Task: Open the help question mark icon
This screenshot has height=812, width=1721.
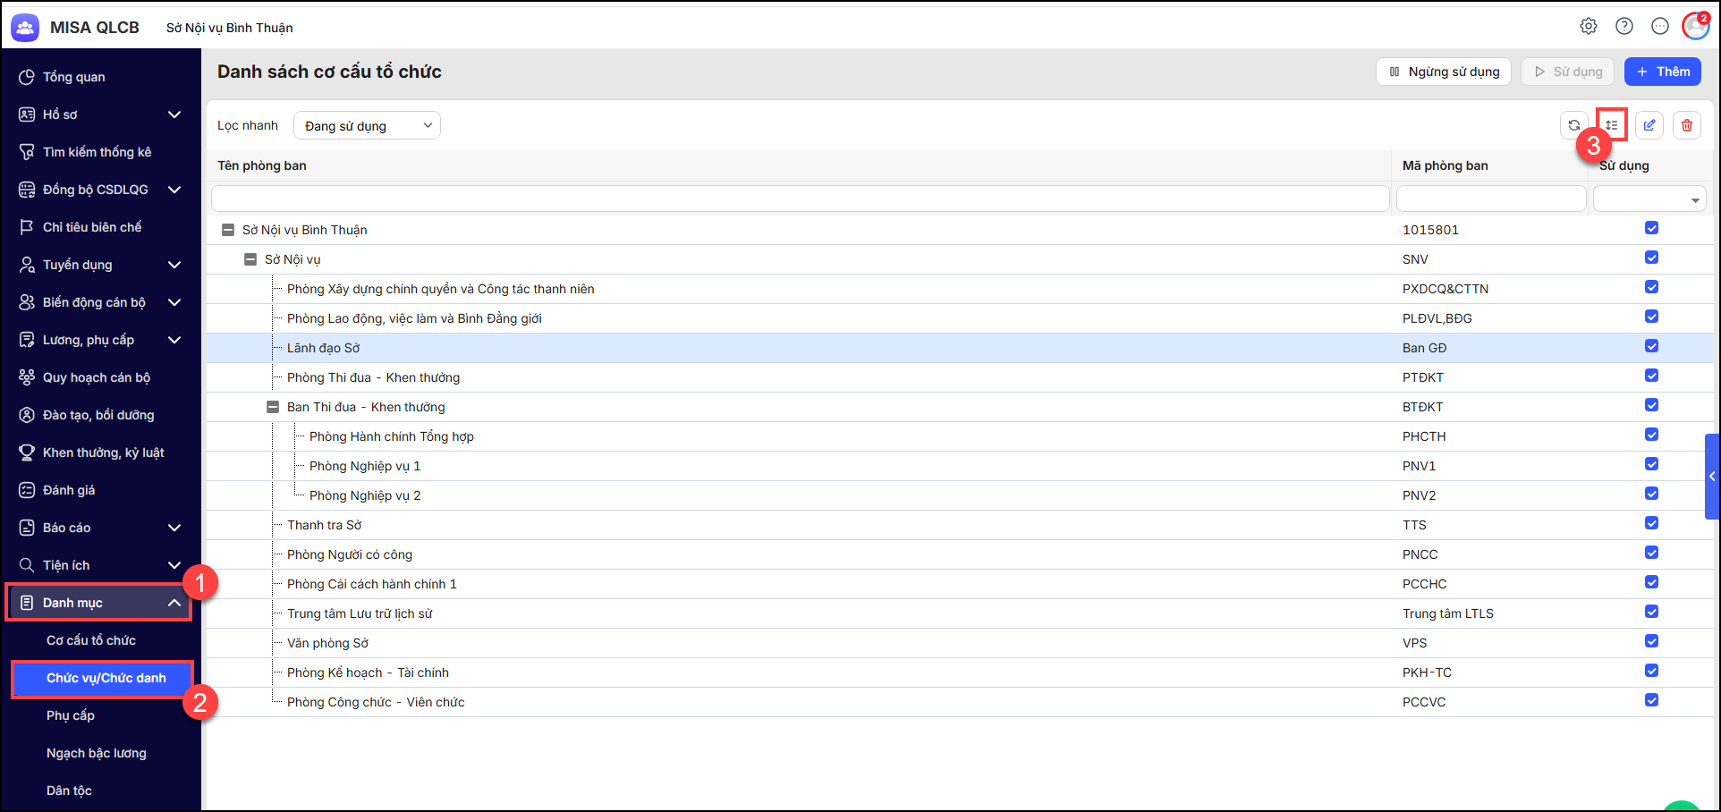Action: [x=1624, y=27]
